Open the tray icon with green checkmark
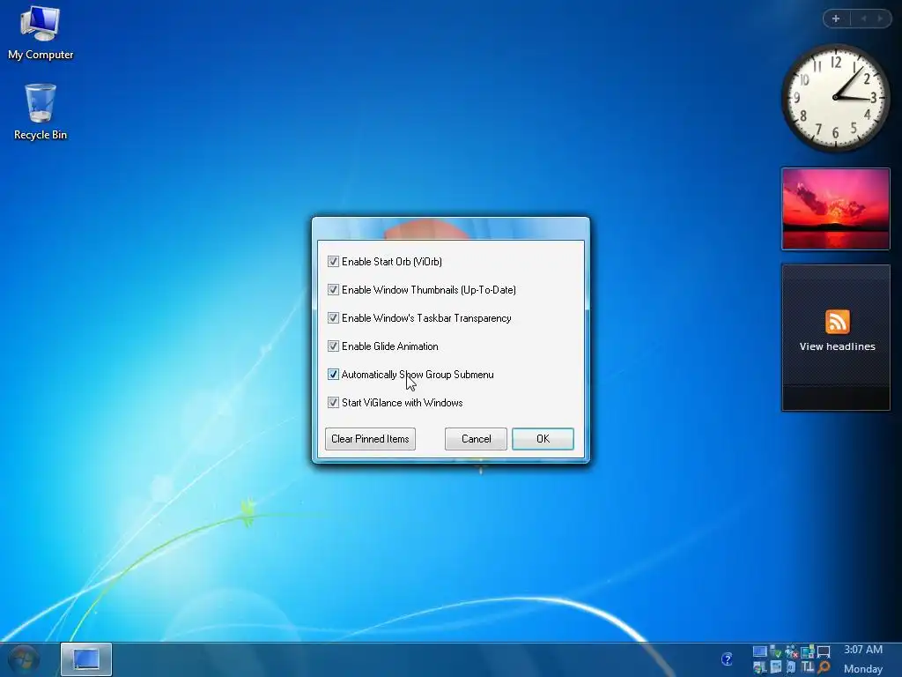The width and height of the screenshot is (902, 677). point(775,651)
